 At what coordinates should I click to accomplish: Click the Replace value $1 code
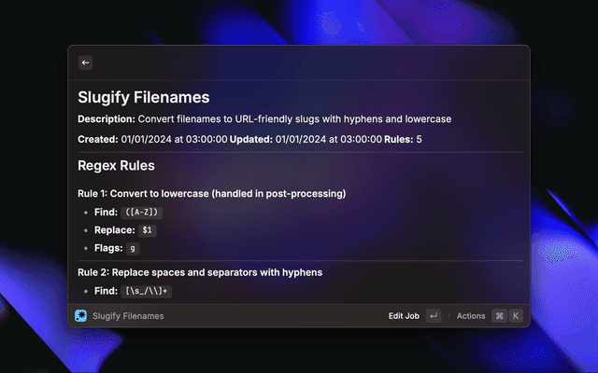pyautogui.click(x=148, y=229)
